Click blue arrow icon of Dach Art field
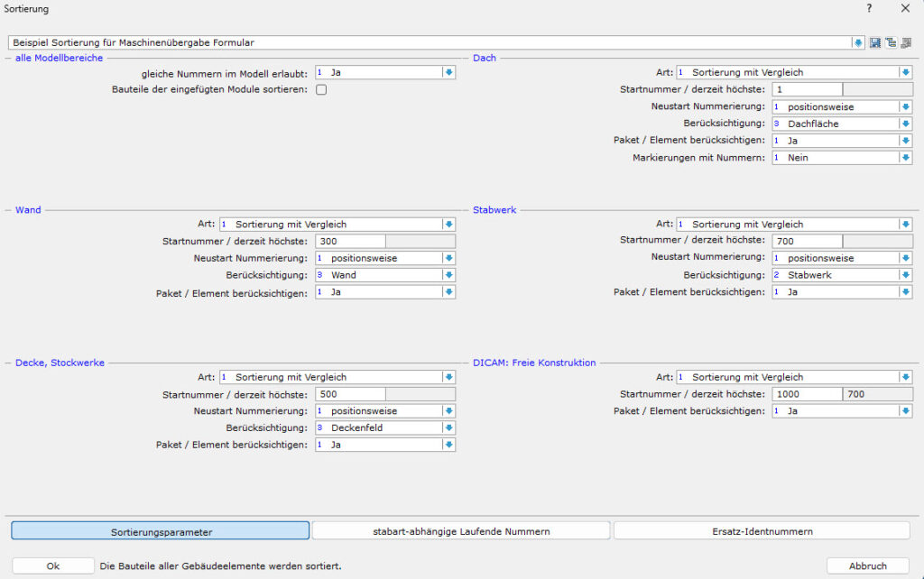Screen dimensions: 924x579 point(905,72)
